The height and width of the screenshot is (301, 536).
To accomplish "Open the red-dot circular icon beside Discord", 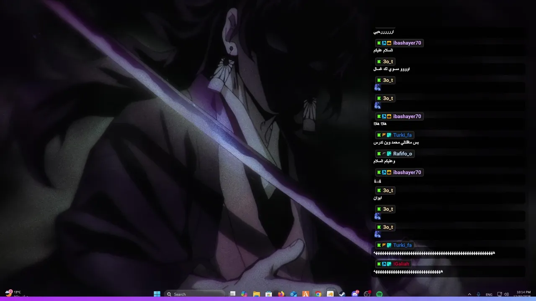I will 367,294.
